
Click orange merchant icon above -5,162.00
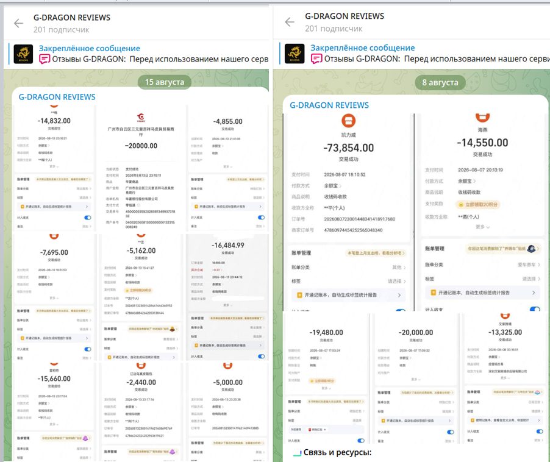(x=141, y=235)
